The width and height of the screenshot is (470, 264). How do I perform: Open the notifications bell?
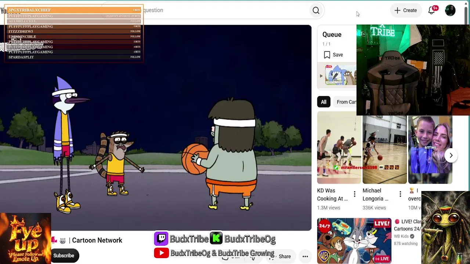[432, 10]
